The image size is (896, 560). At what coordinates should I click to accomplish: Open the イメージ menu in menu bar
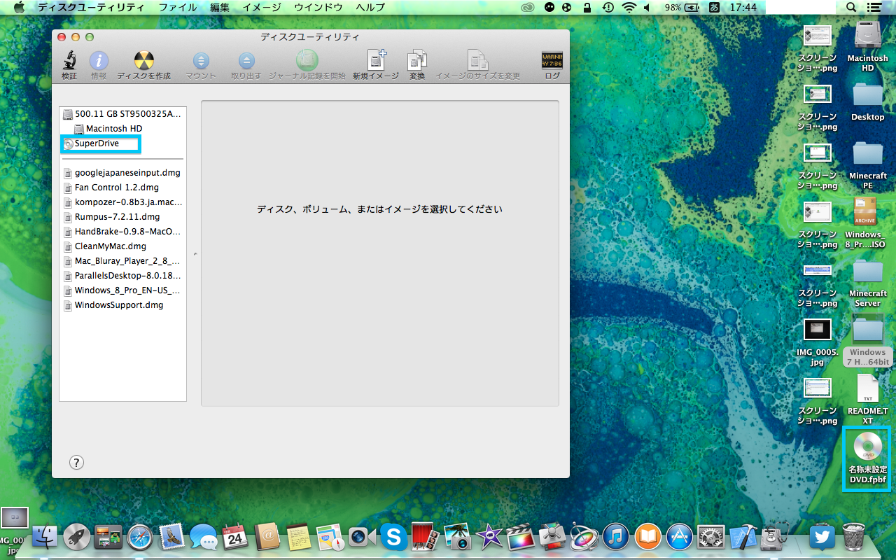261,7
